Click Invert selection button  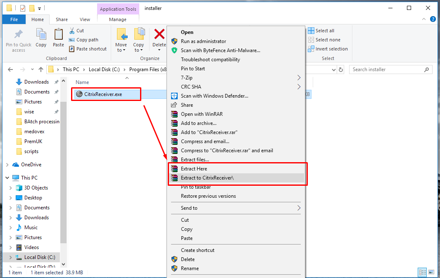331,49
